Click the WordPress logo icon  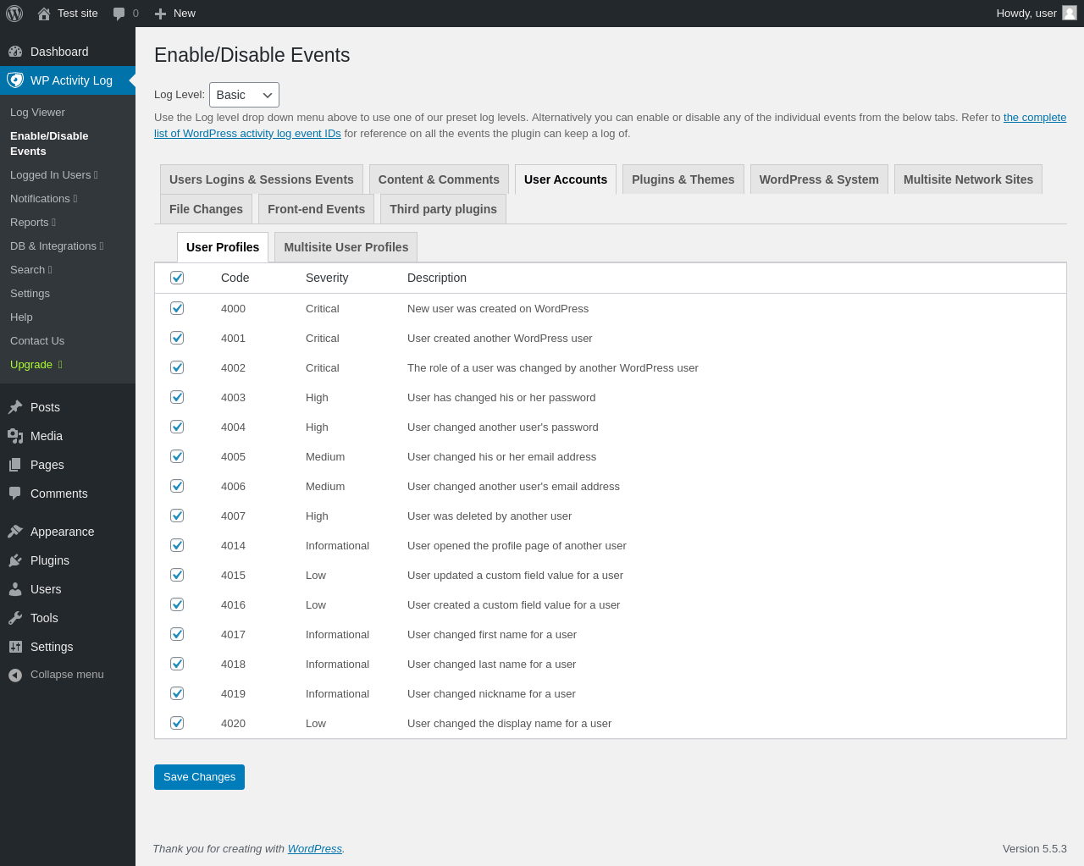(14, 14)
